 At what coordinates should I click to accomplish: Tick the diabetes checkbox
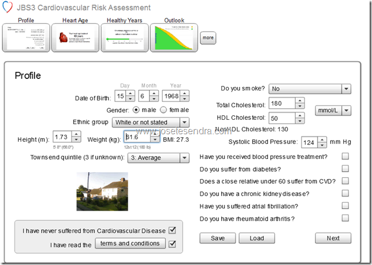click(345, 169)
